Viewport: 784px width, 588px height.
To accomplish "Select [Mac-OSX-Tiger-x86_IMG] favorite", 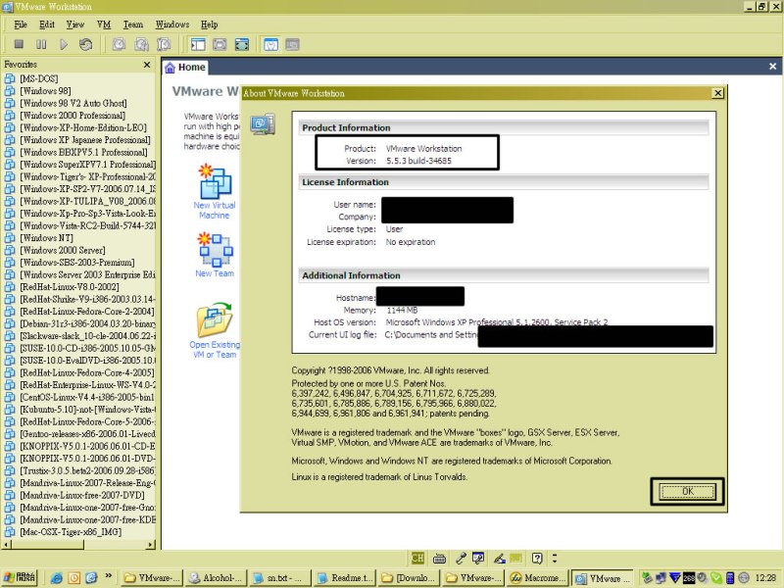I will [x=71, y=531].
